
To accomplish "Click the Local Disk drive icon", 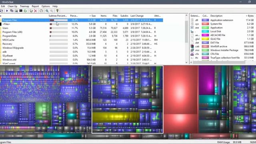I will [x=192, y=31].
